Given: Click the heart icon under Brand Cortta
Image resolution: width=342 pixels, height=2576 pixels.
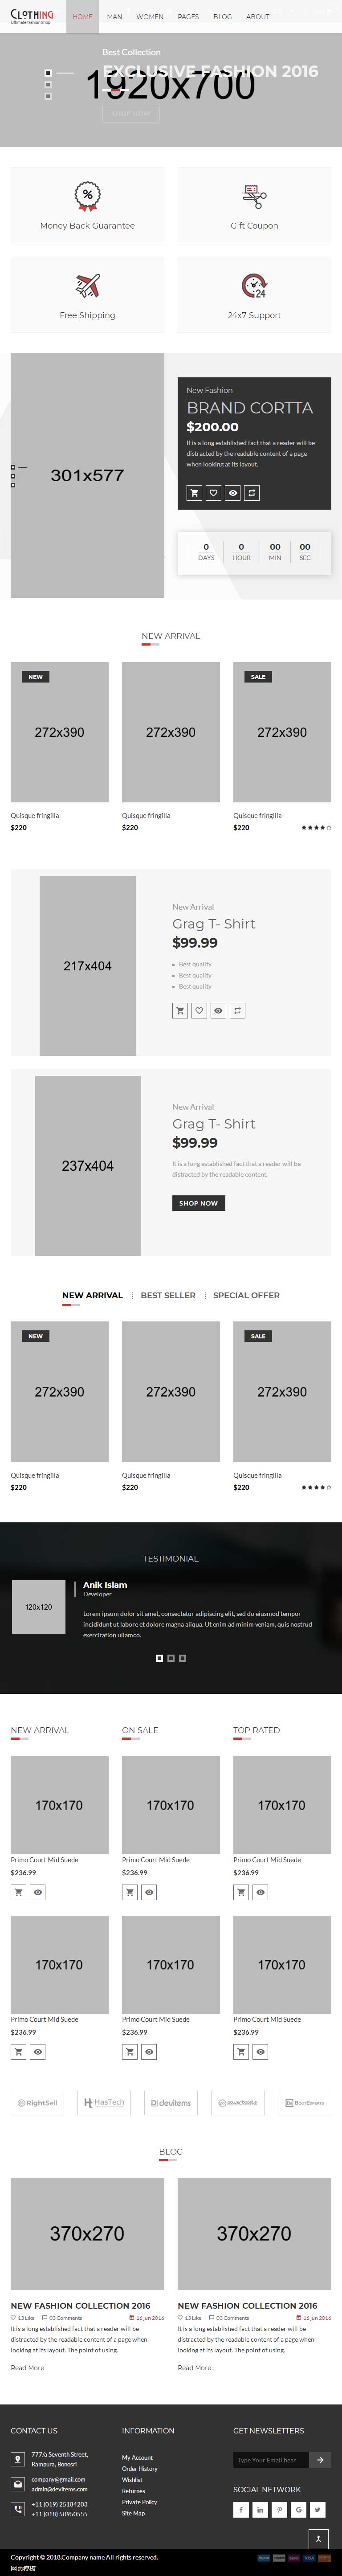Looking at the screenshot, I should tap(213, 493).
